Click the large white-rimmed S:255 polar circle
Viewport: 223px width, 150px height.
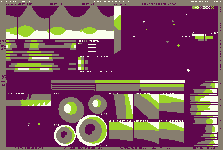(92, 131)
